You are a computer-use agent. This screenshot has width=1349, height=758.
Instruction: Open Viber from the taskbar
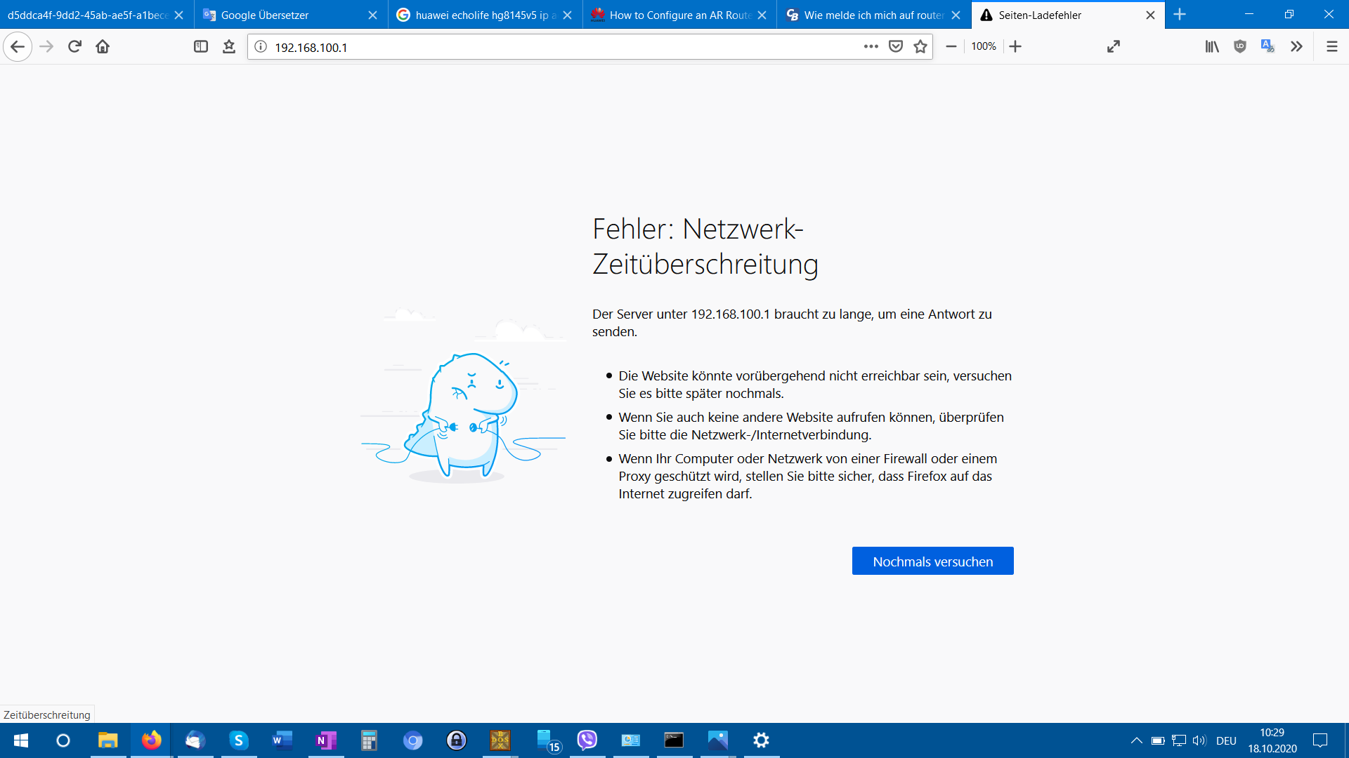tap(587, 740)
